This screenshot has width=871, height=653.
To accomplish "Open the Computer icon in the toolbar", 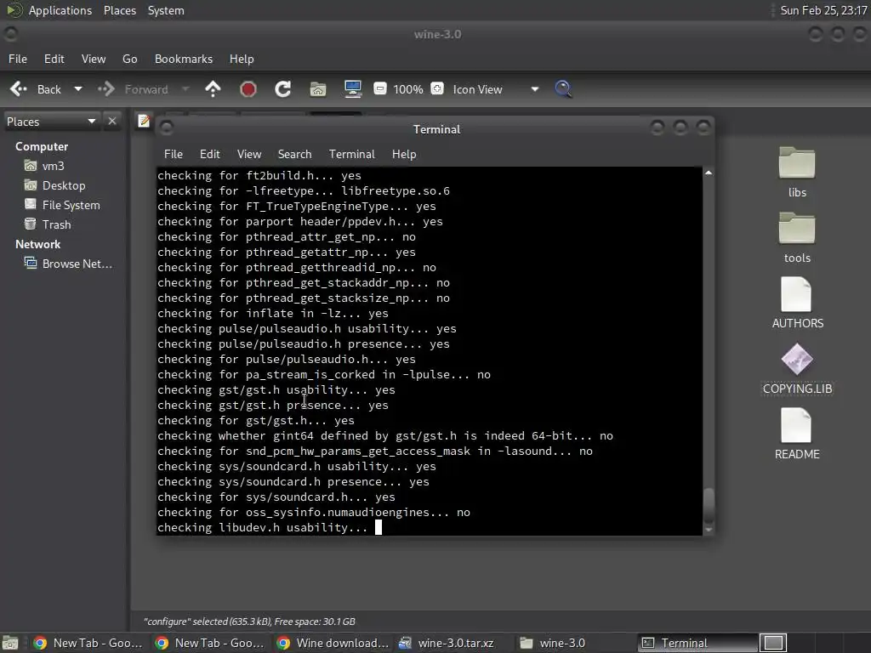I will coord(353,88).
